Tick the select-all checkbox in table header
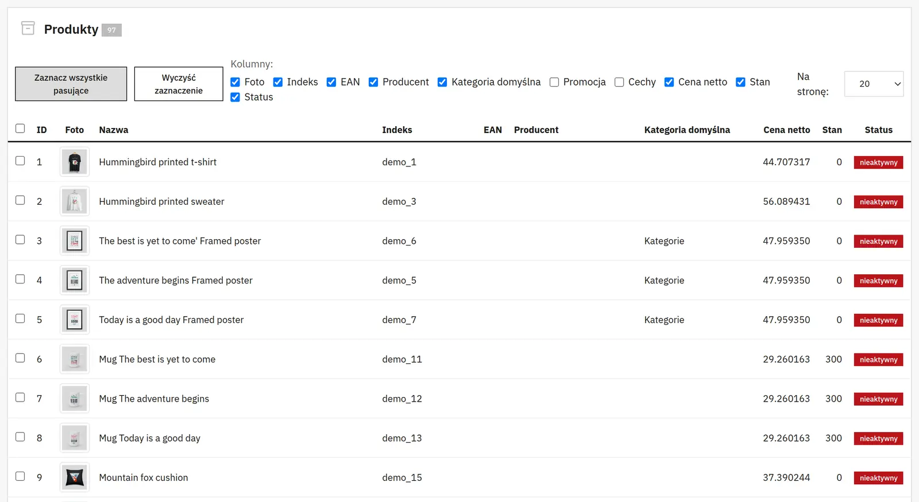Viewport: 919px width, 502px height. point(20,129)
